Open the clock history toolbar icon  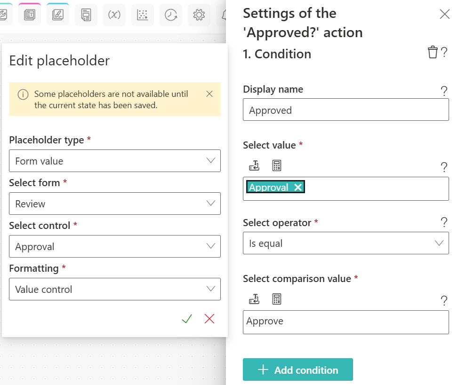170,15
